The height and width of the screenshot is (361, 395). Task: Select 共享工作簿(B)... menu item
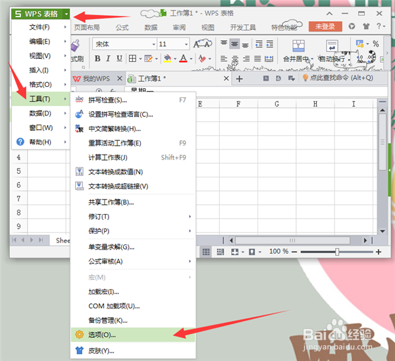coord(133,202)
